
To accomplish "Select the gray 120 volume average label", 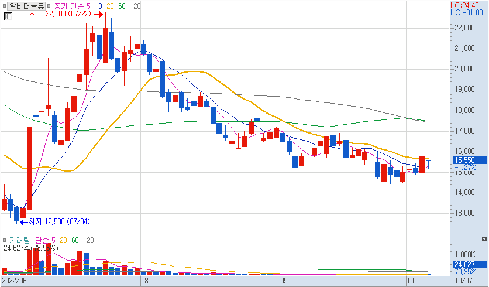I will 88,240.
